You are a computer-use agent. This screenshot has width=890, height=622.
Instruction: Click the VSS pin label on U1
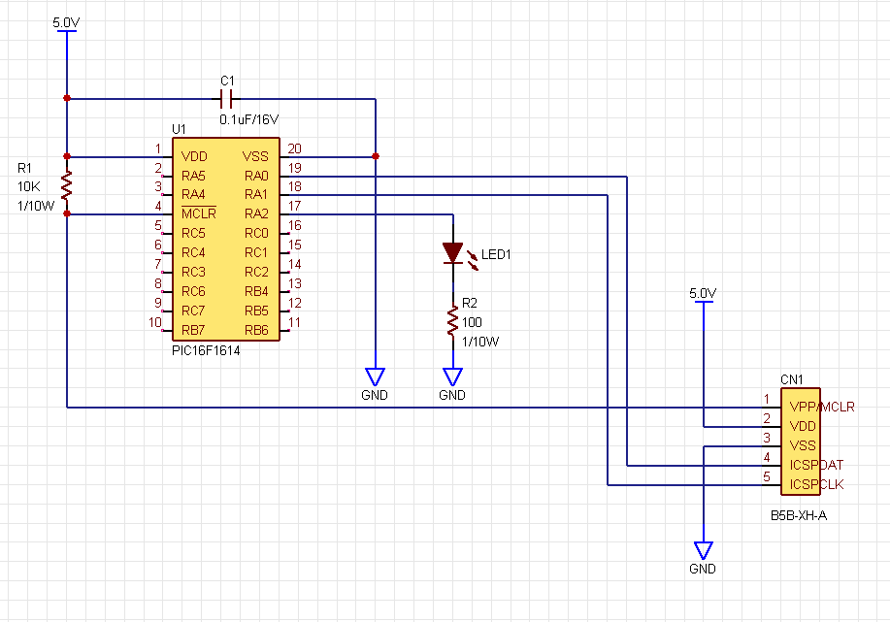coord(255,156)
